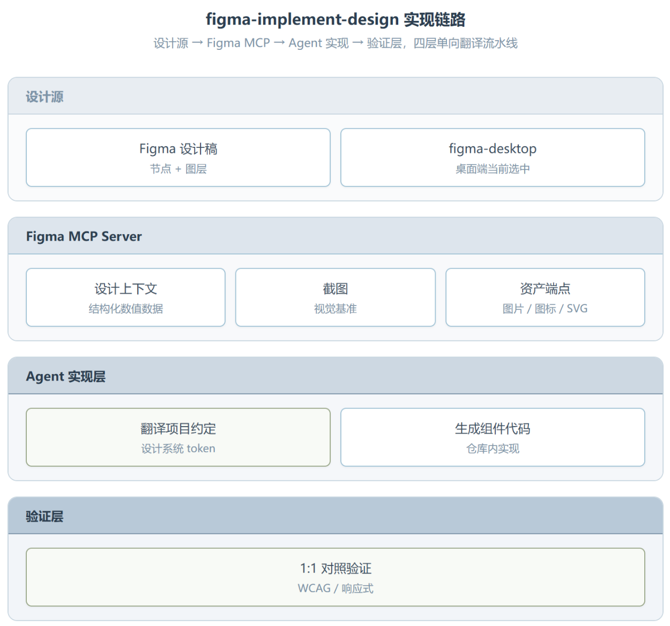The height and width of the screenshot is (626, 670).
Task: Click the 仓库内实现 caption
Action: (x=493, y=449)
